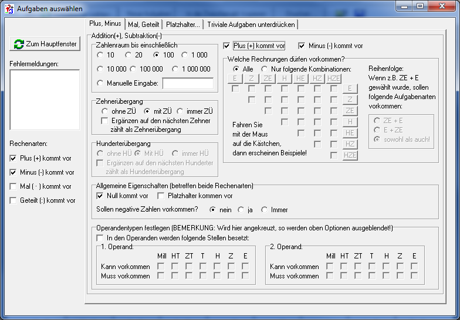The image size is (460, 320).
Task: Select Nur folgende Kombinationen option
Action: [265, 69]
